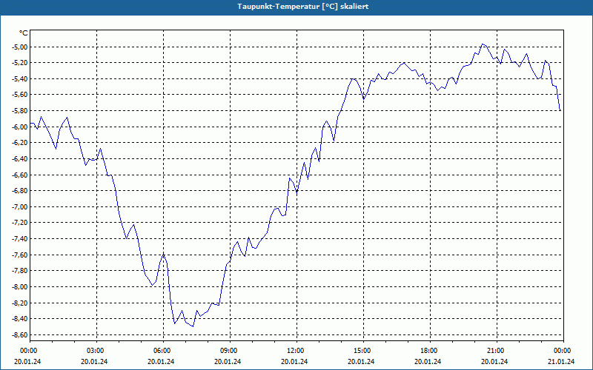Image resolution: width=593 pixels, height=370 pixels.
Task: Click the "15:00" time label
Action: tap(363, 351)
